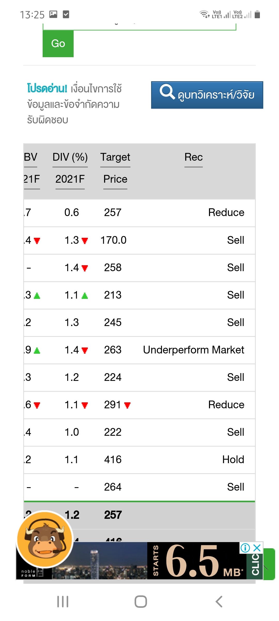The height and width of the screenshot is (621, 279).
Task: Tap the bull mascot chat icon
Action: tap(45, 539)
